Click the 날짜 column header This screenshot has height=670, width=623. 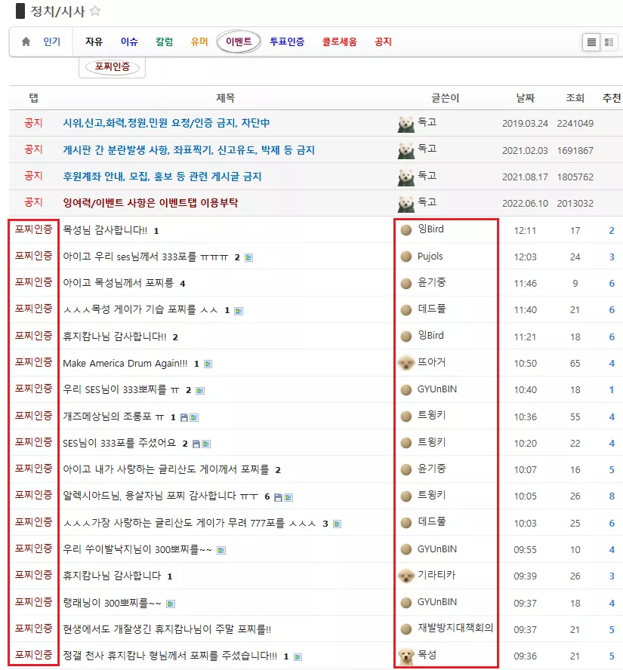coord(525,98)
